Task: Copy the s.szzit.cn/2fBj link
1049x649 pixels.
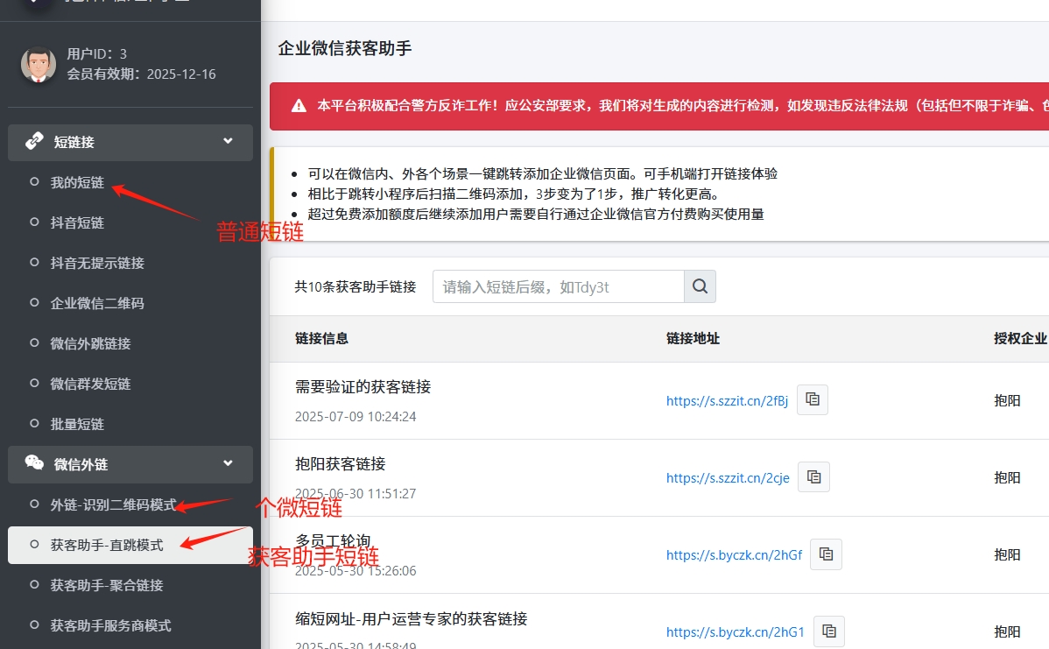Action: [x=813, y=400]
